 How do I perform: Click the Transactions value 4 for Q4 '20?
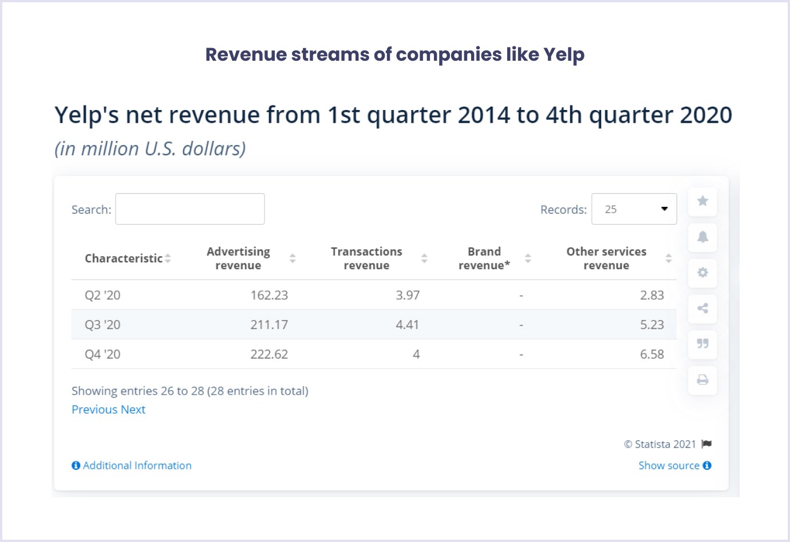tap(416, 355)
